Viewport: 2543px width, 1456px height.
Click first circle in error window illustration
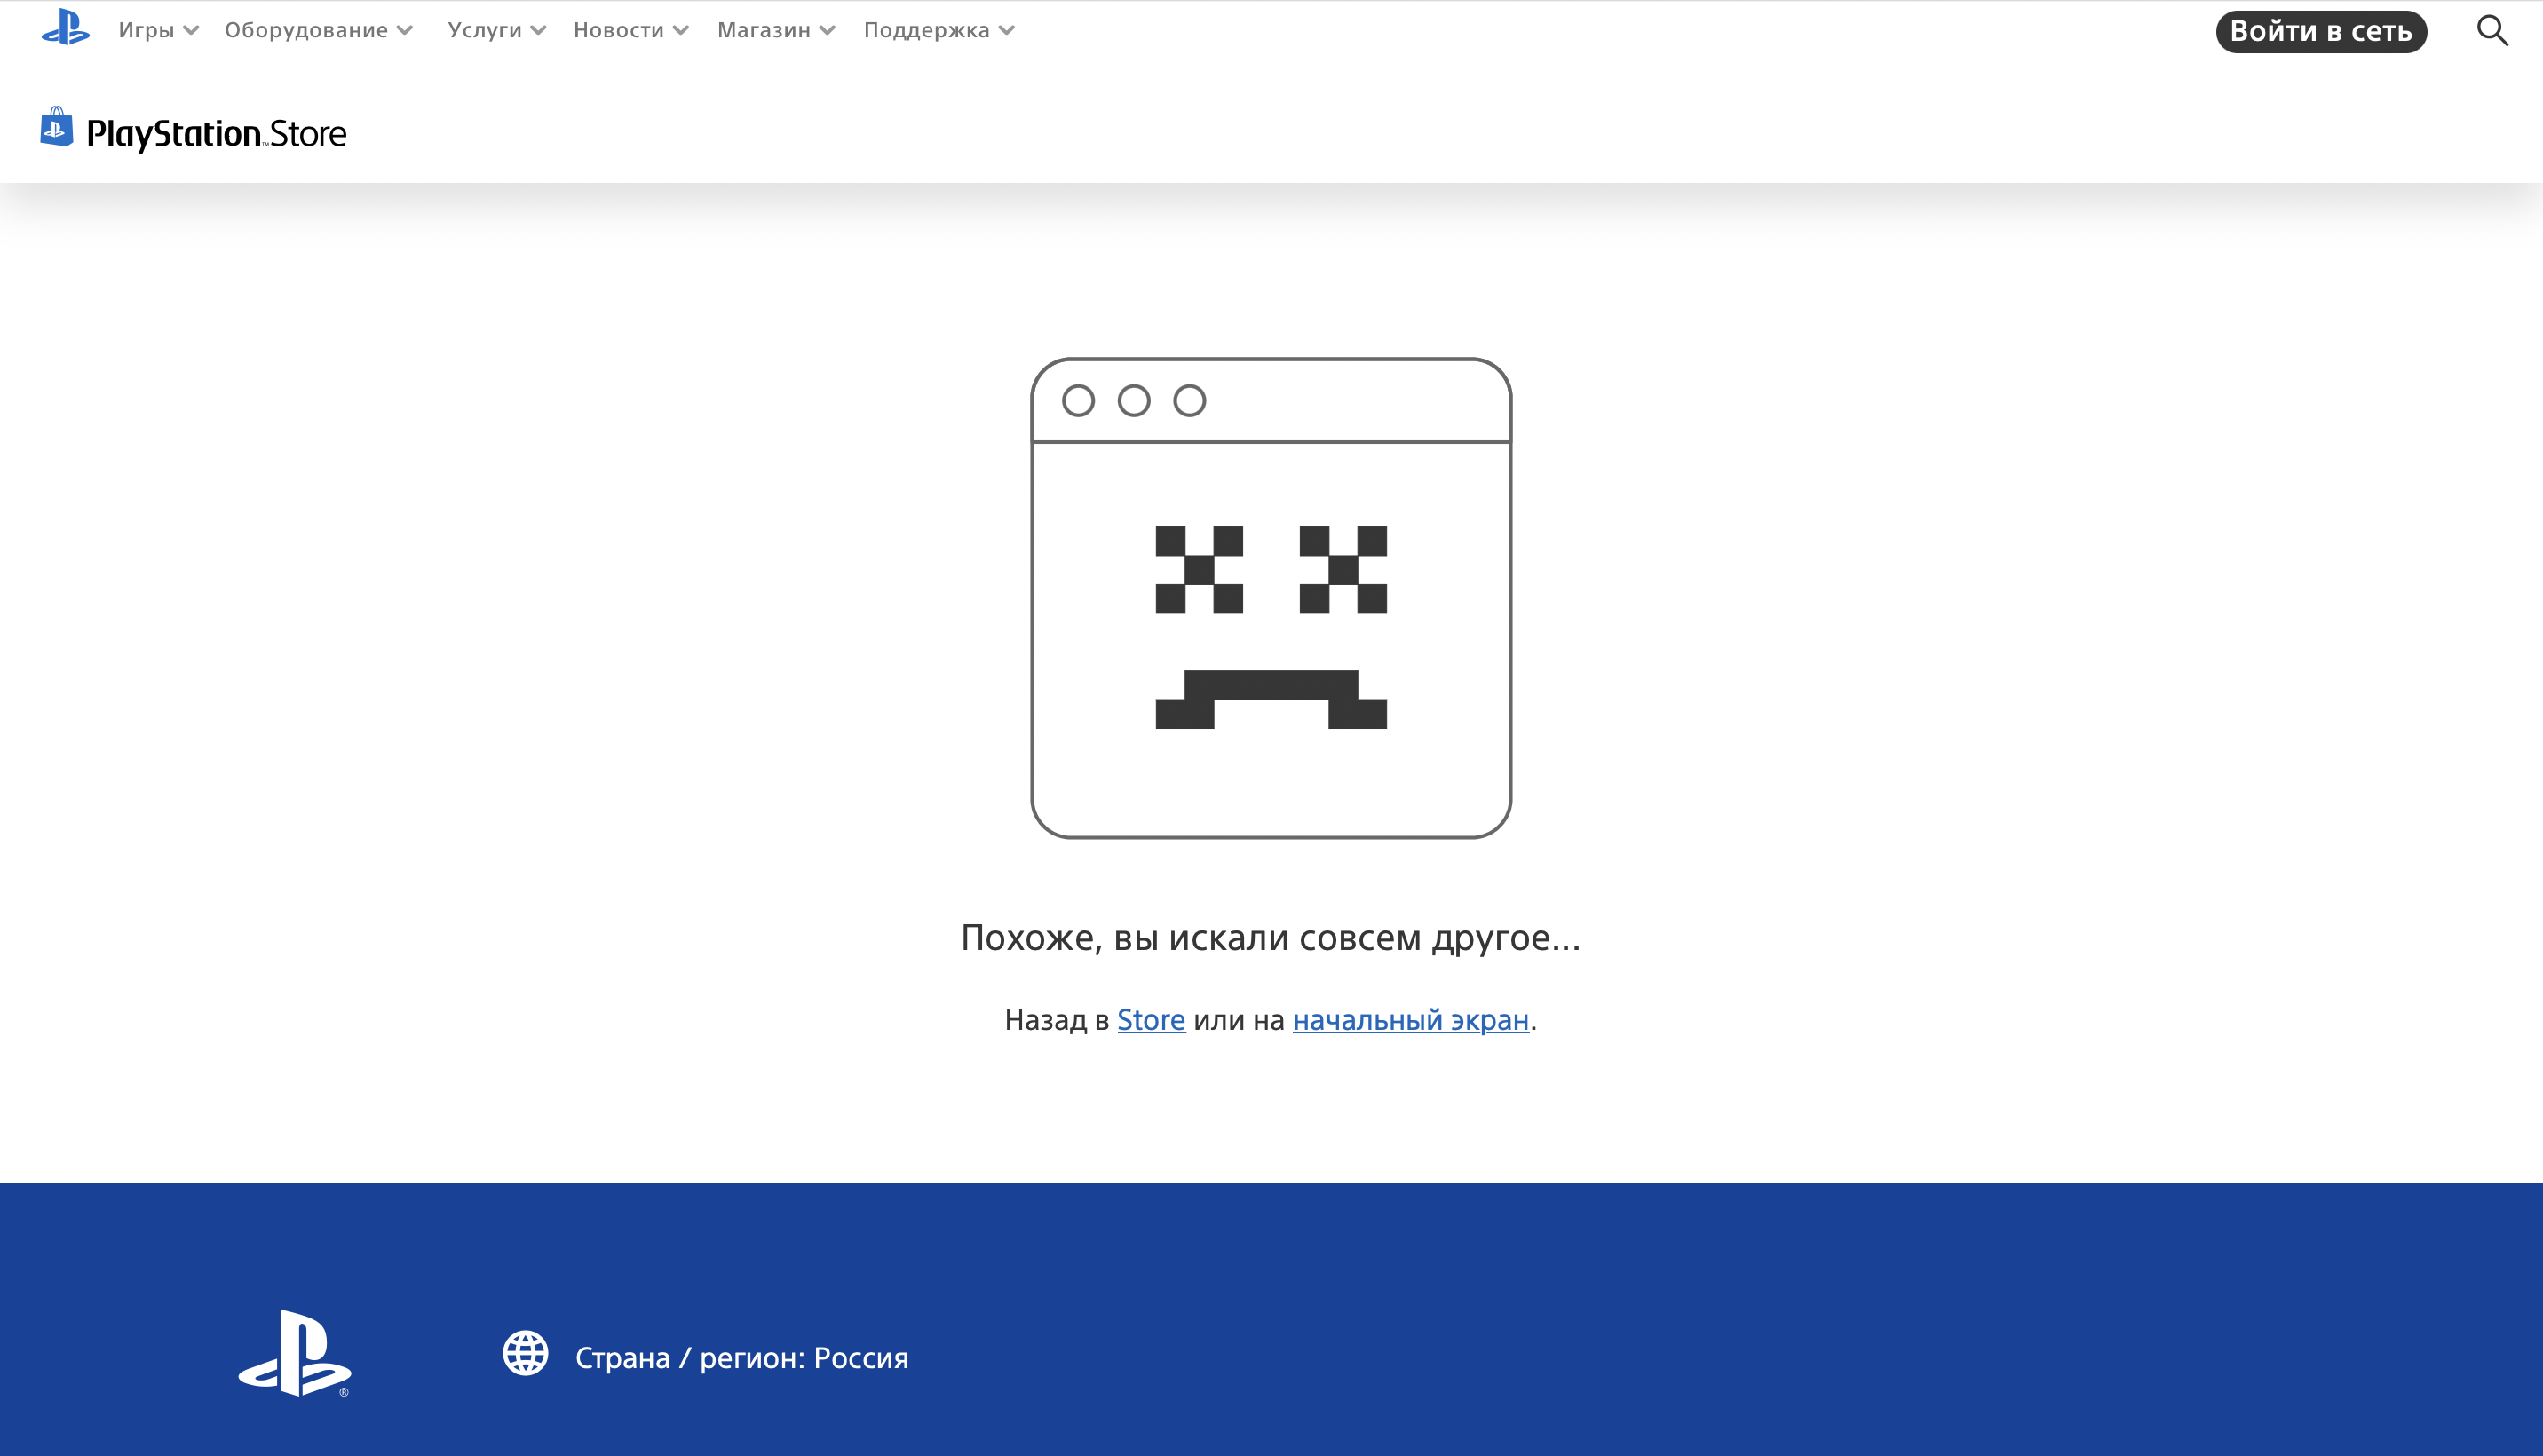point(1078,401)
